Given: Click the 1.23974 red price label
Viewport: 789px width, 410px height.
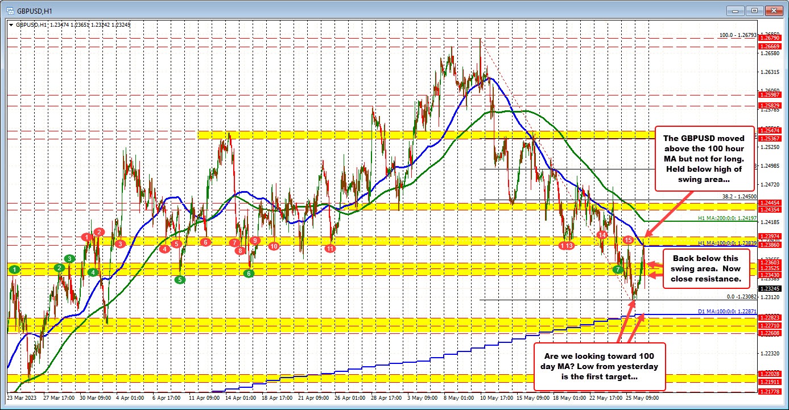Looking at the screenshot, I should (x=770, y=237).
